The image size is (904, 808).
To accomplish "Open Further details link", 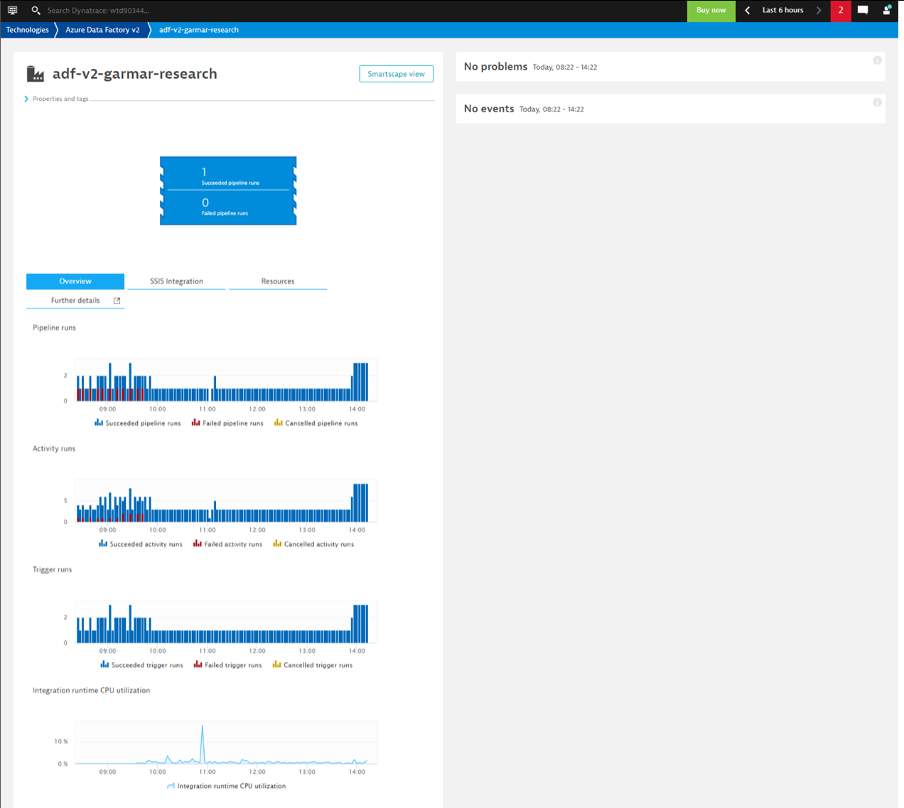I will coord(75,301).
